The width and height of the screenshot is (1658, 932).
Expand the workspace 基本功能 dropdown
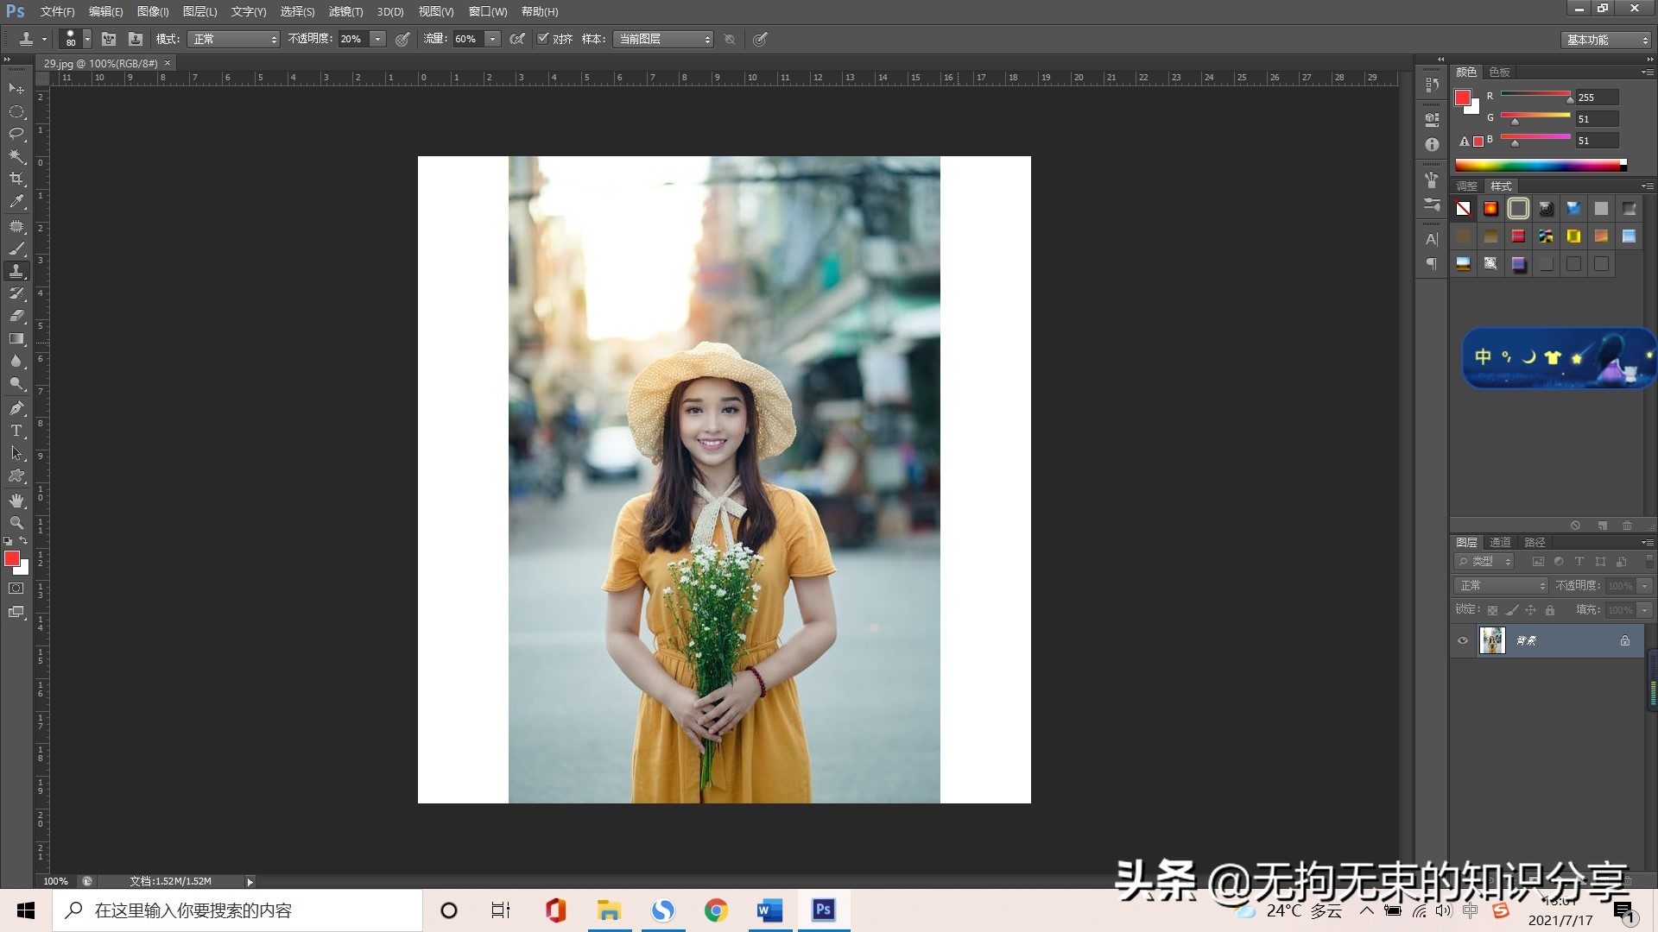click(x=1607, y=40)
